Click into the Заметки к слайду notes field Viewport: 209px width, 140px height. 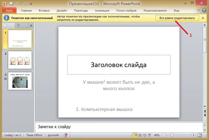(x=119, y=127)
